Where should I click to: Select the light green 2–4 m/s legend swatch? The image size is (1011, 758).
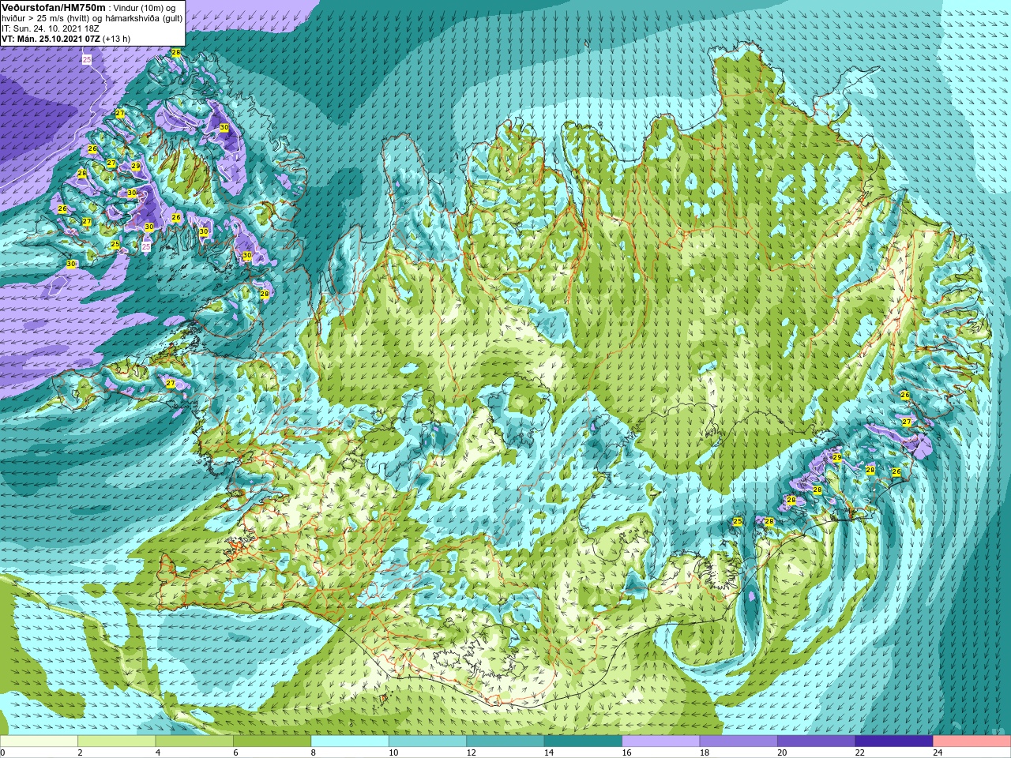[116, 741]
